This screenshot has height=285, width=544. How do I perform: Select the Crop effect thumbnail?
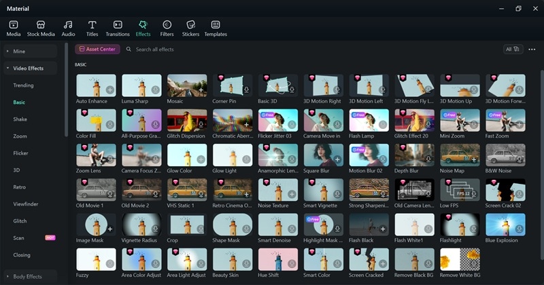click(x=187, y=225)
